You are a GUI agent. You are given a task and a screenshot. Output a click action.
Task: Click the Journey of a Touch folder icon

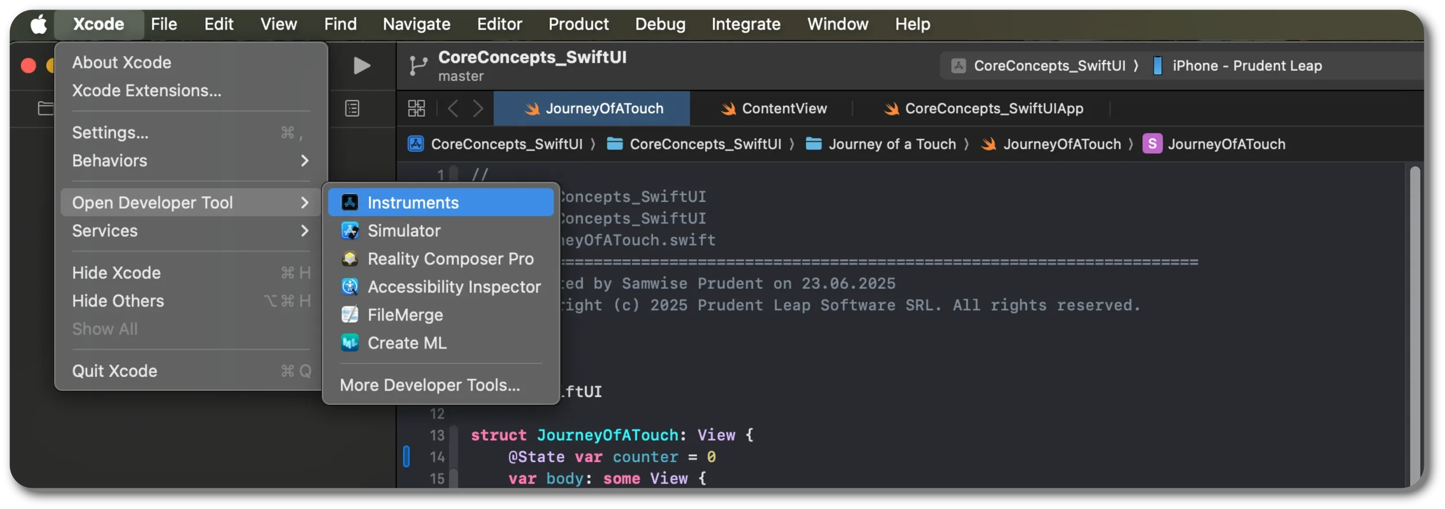click(813, 144)
